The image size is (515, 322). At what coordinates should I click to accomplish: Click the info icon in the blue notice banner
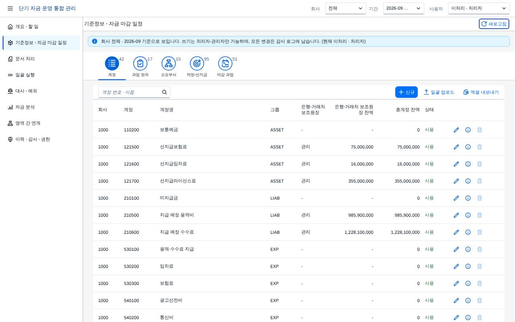pos(95,41)
